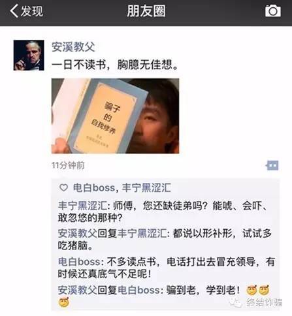
Task: Tap the camera icon in header
Action: coord(273,11)
